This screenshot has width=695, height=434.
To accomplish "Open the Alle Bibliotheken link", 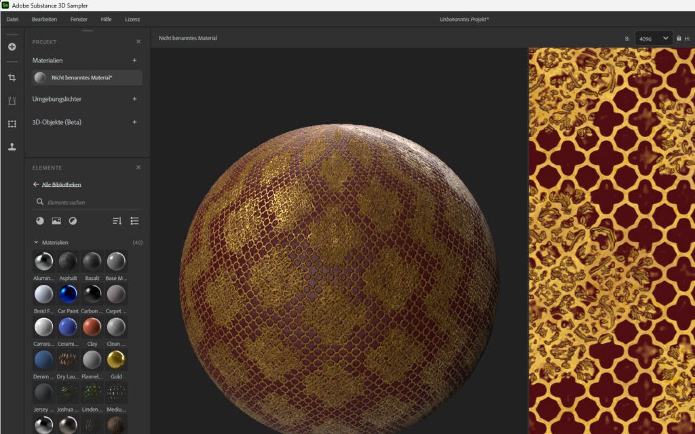I will (61, 184).
